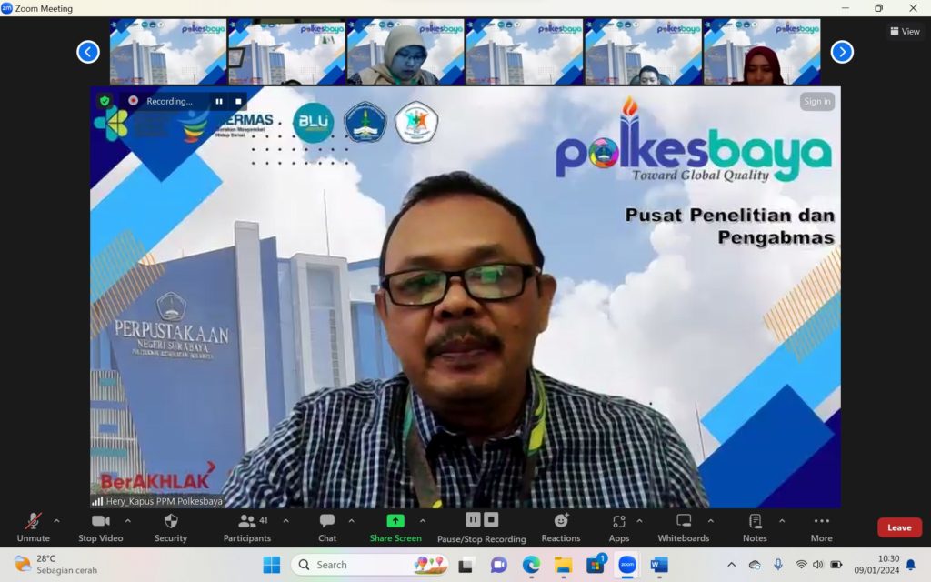Open video options caret next to Stop Video

pos(127,521)
